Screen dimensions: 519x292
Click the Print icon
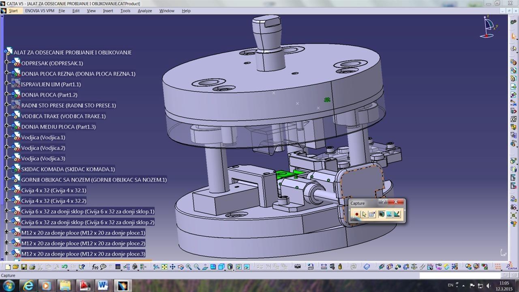(x=32, y=267)
